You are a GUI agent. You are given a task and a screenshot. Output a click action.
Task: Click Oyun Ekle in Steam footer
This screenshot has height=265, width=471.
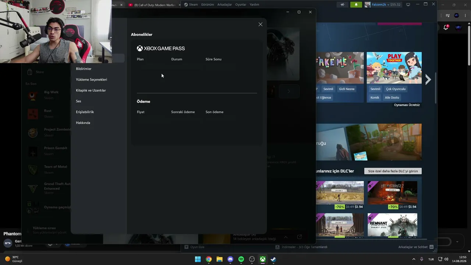click(194, 247)
